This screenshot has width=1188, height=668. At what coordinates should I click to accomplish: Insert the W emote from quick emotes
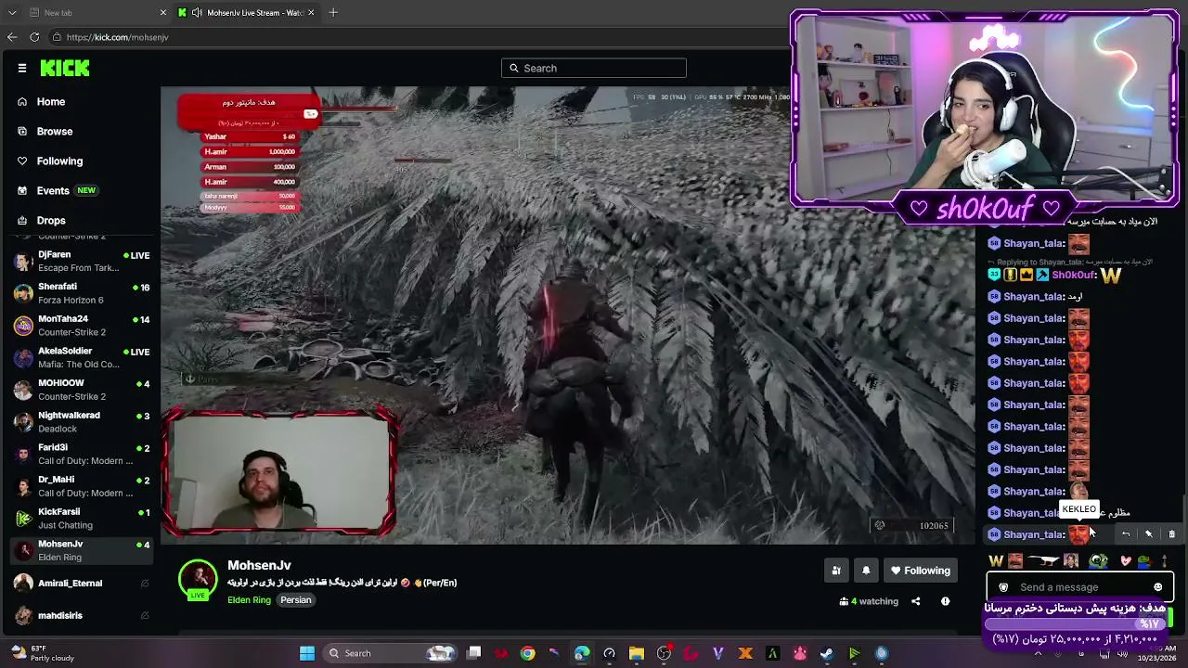[996, 560]
